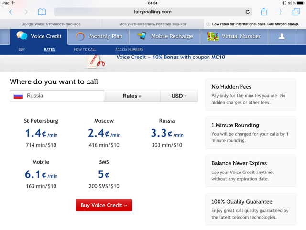Add a new Safari tab with plus
The width and height of the screenshot is (306, 230).
(x=280, y=12)
